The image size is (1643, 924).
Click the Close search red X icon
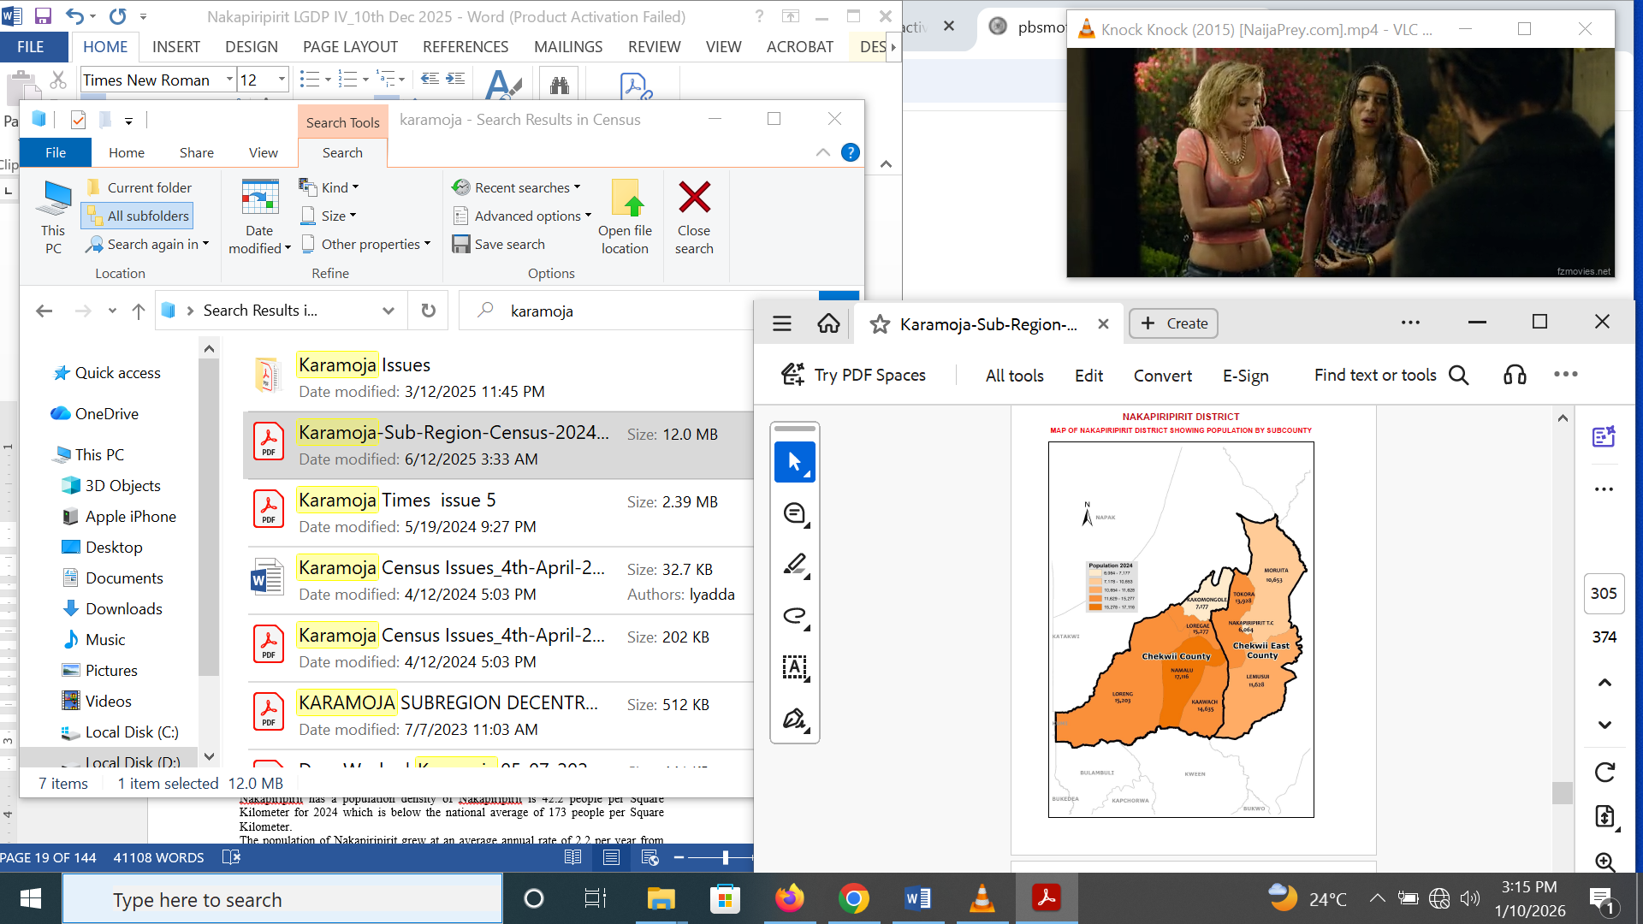click(x=694, y=198)
